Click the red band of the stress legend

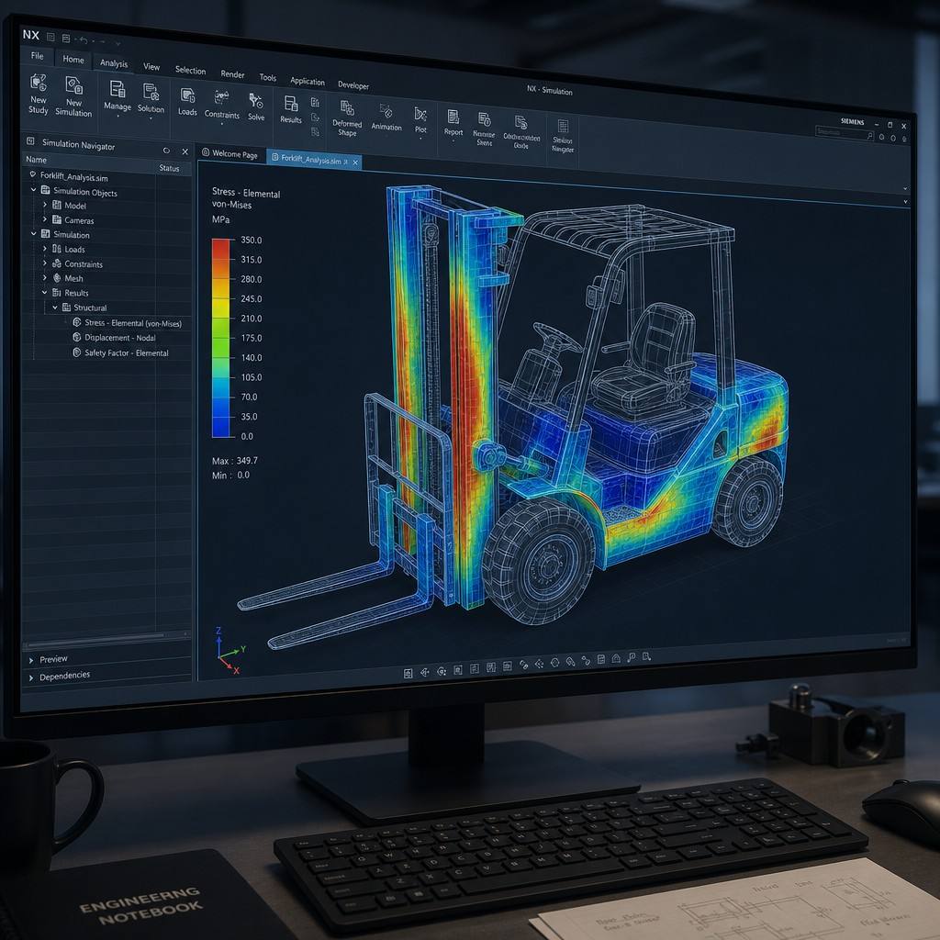coord(220,249)
